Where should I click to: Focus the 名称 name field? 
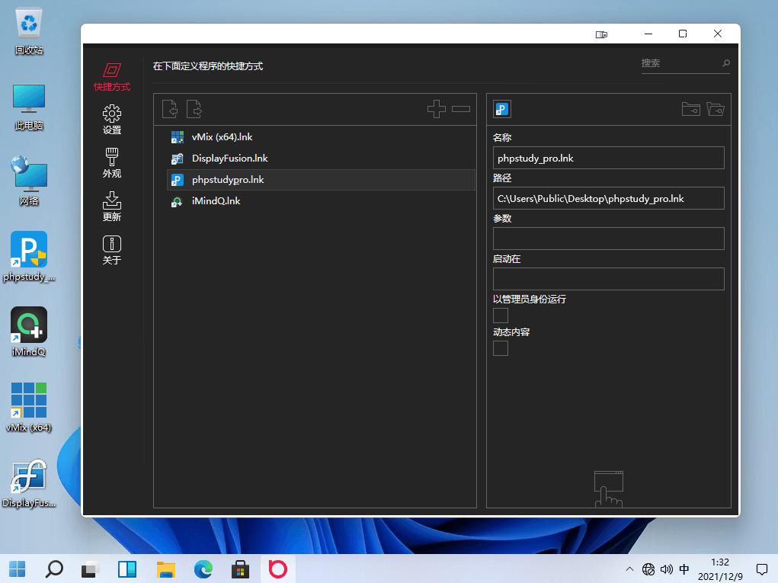tap(608, 159)
